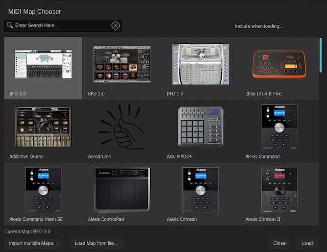Select the Alesis ControlPad icon
This screenshot has height=252, width=327.
(x=122, y=189)
